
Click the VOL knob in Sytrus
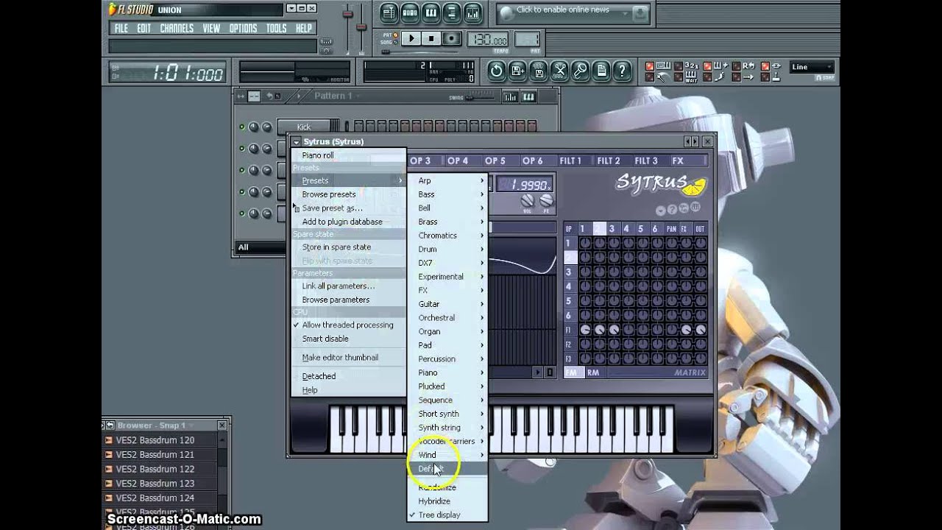528,200
